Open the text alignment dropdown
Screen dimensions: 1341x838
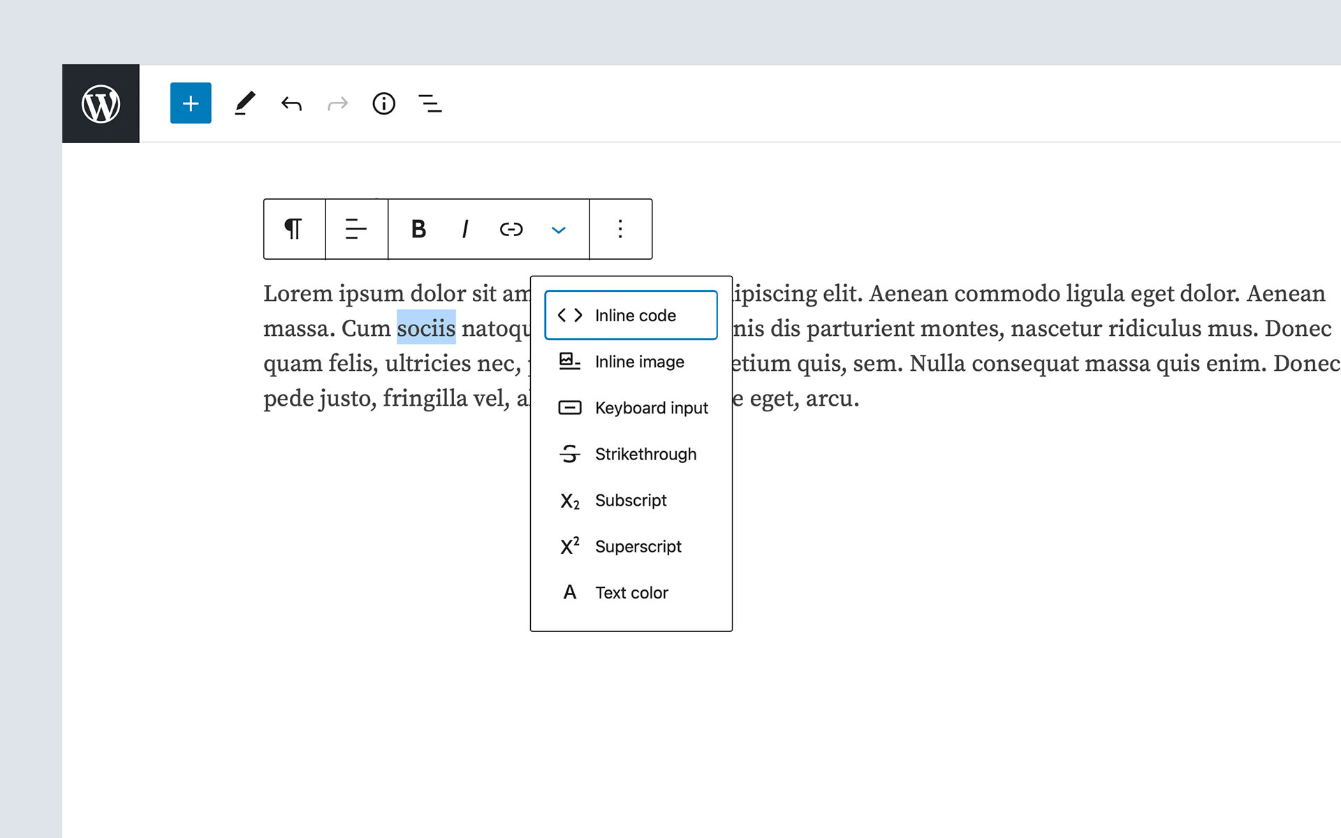pos(356,228)
